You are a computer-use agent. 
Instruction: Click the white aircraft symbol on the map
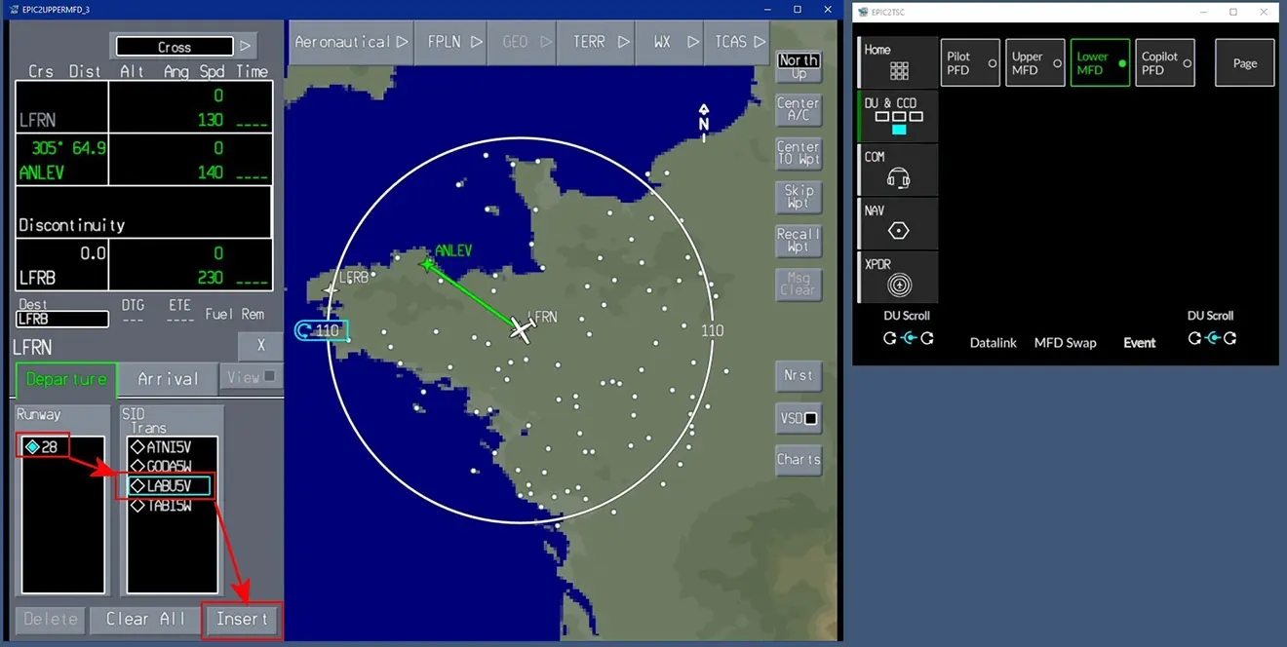[522, 330]
